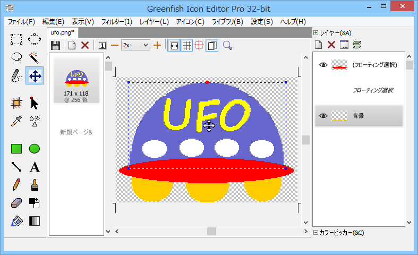Collapse the レイヤー panel expander
This screenshot has height=255, width=418.
316,32
